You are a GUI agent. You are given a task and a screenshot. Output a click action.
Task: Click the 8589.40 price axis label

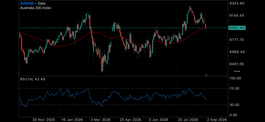point(237,52)
